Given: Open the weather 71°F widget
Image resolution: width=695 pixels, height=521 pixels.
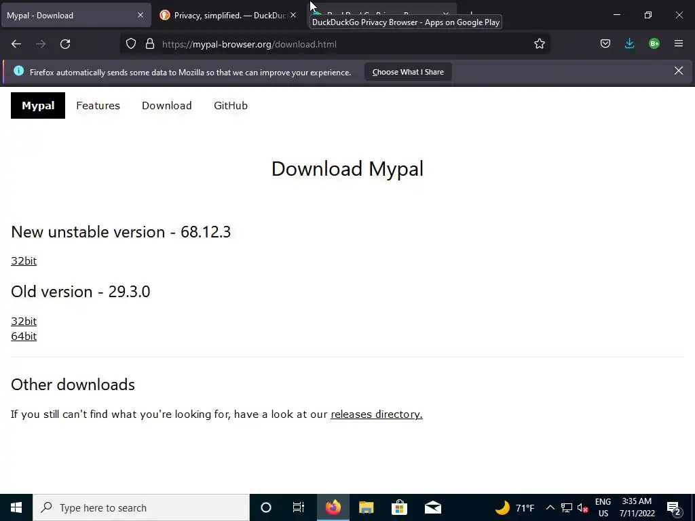Looking at the screenshot, I should click(x=514, y=507).
